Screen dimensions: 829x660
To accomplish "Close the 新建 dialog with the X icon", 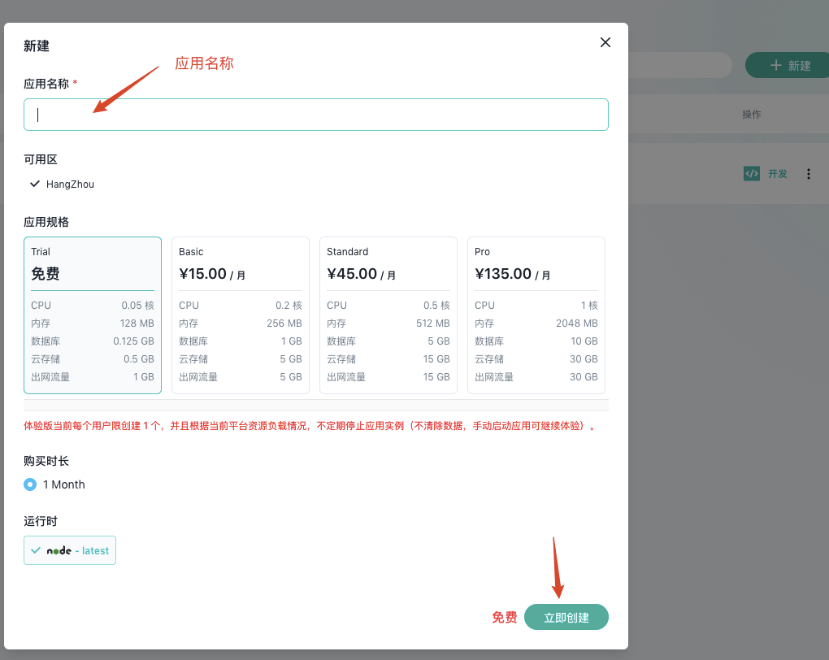I will [x=605, y=42].
